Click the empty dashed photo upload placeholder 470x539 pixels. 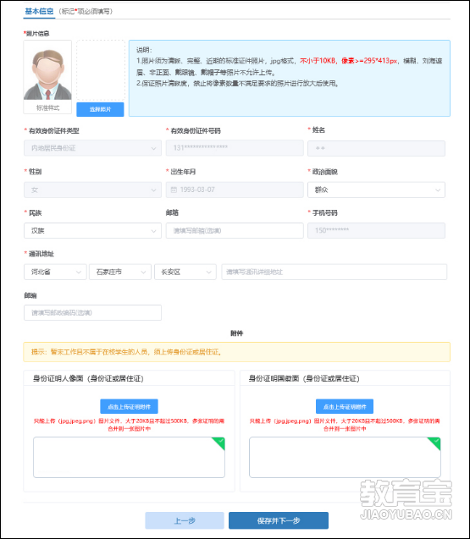[101, 70]
